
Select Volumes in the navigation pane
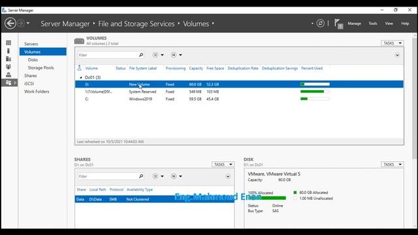tap(42, 52)
